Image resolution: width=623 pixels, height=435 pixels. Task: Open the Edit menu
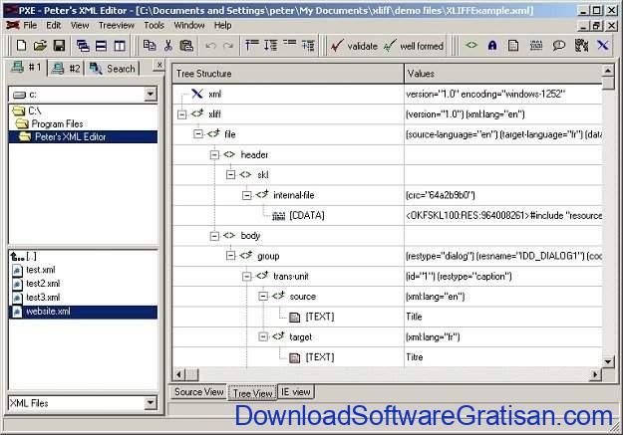(x=53, y=26)
